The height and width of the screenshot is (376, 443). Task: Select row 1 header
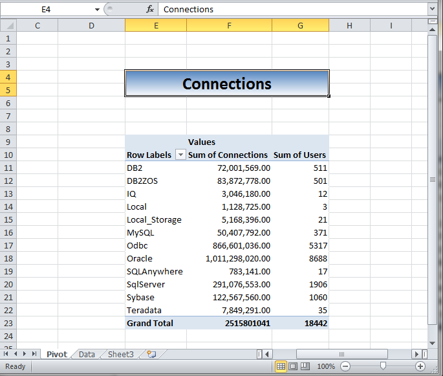tap(8, 38)
